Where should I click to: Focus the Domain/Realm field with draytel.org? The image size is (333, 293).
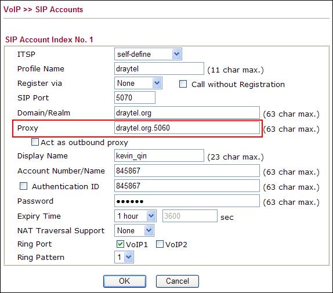[187, 113]
